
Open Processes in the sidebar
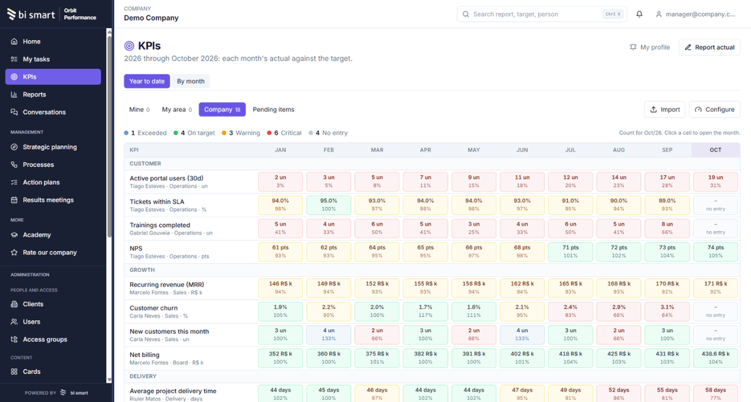tap(53, 165)
